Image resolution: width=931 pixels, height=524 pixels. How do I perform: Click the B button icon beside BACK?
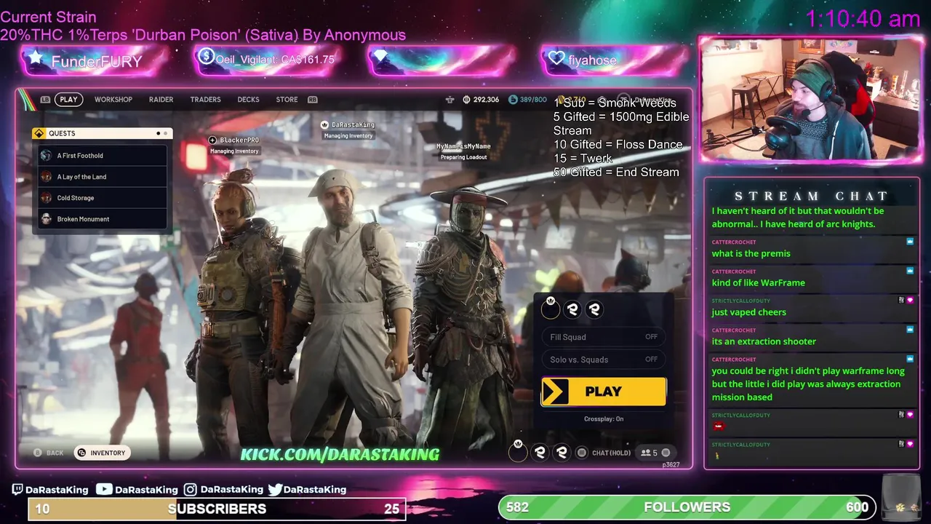38,453
